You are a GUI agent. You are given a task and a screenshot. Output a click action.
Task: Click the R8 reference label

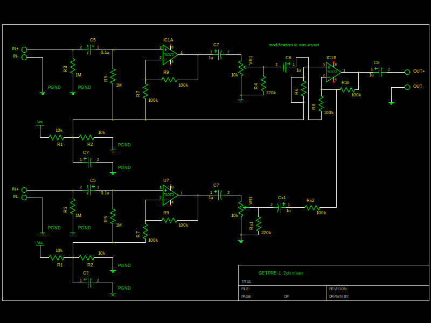point(314,107)
